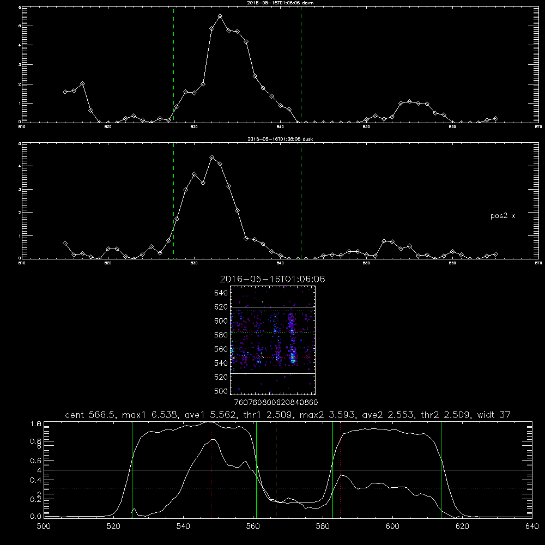Click the '600' label on bottom plot x-axis
The width and height of the screenshot is (545, 545).
393,526
